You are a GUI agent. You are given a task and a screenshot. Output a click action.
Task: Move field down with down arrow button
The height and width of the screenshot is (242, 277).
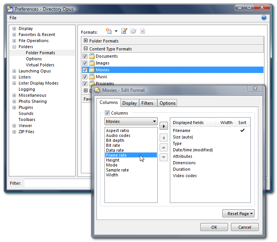163,157
